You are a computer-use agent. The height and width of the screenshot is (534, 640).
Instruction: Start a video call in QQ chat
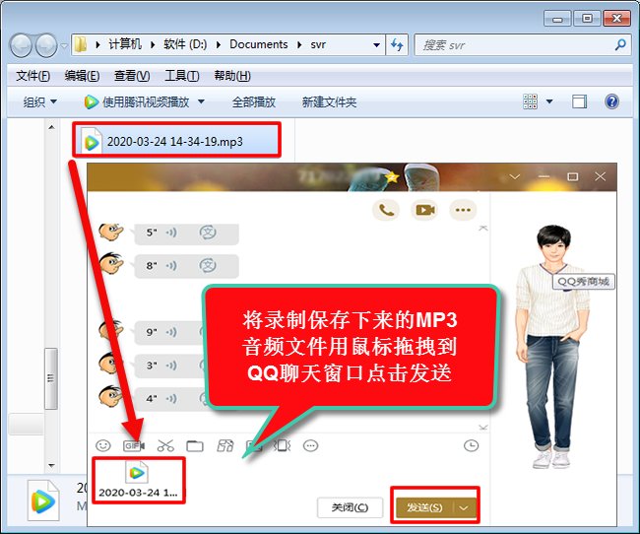[x=424, y=210]
